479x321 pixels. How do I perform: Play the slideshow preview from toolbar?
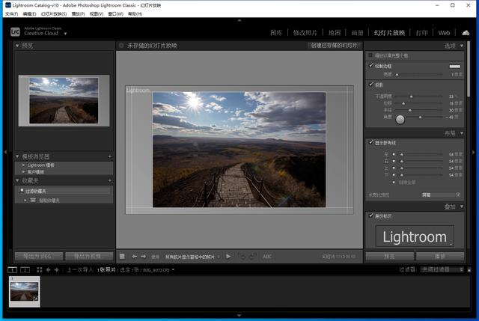[x=228, y=257]
